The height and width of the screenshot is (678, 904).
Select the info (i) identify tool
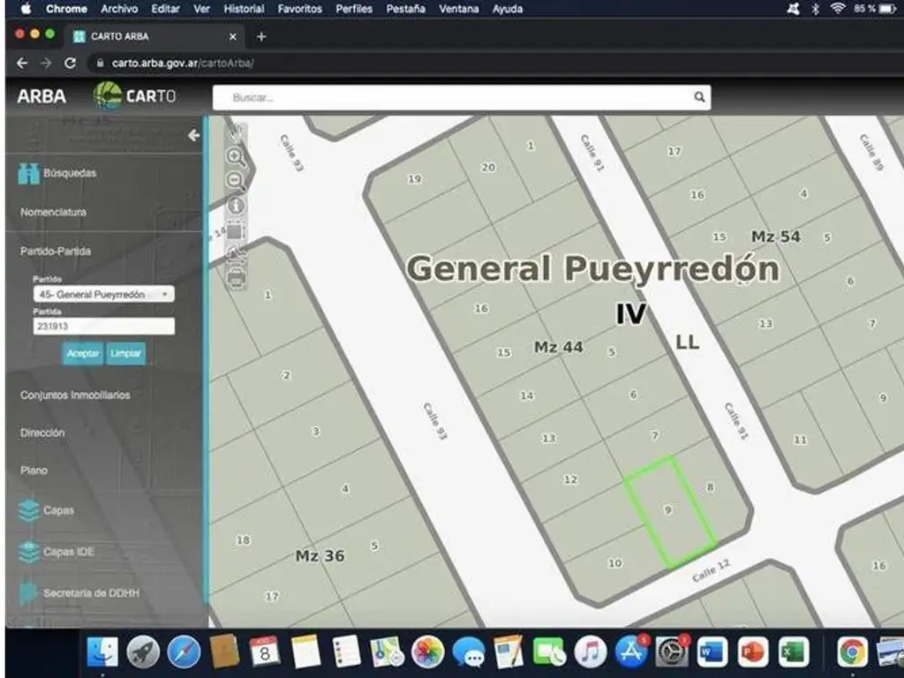237,206
